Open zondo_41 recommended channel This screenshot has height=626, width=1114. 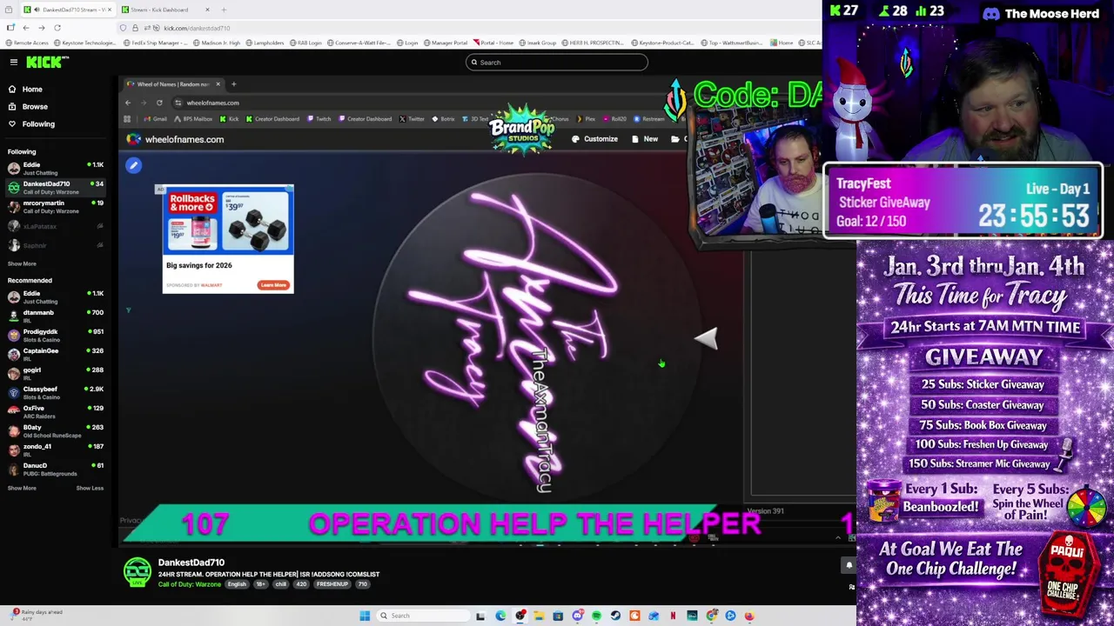pos(55,450)
